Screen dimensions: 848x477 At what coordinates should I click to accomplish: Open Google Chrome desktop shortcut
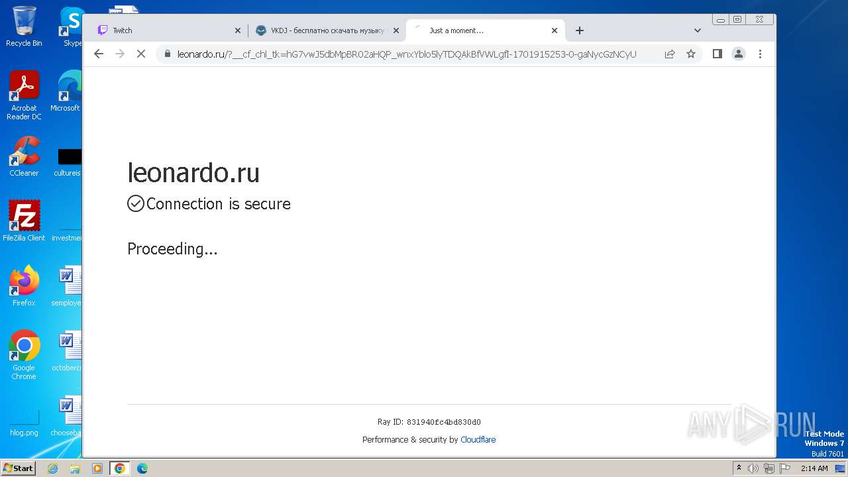click(24, 354)
